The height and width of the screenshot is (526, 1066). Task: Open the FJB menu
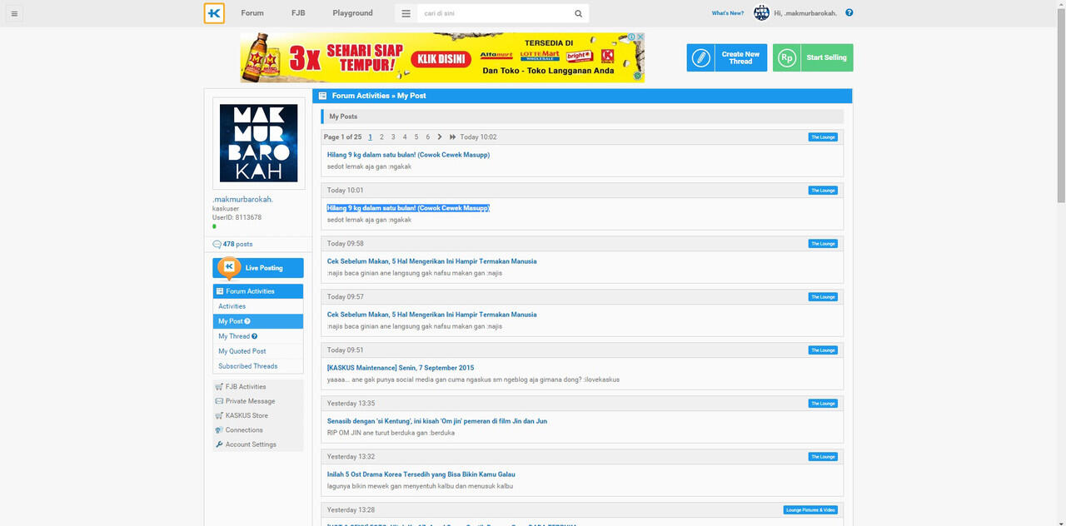click(298, 13)
